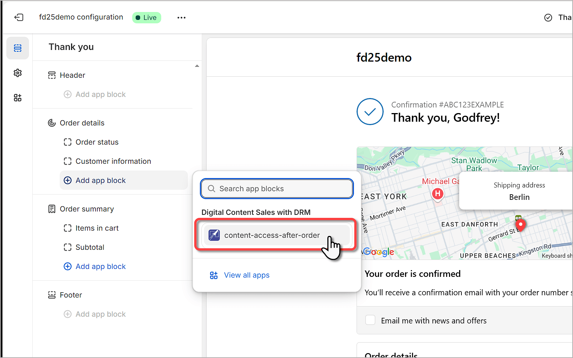Click the exit editor icon
This screenshot has height=358, width=573.
click(x=19, y=17)
